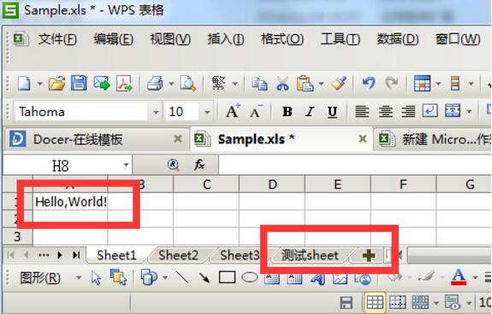Expand the font size 10 dropdown
The image size is (492, 314).
click(x=207, y=112)
